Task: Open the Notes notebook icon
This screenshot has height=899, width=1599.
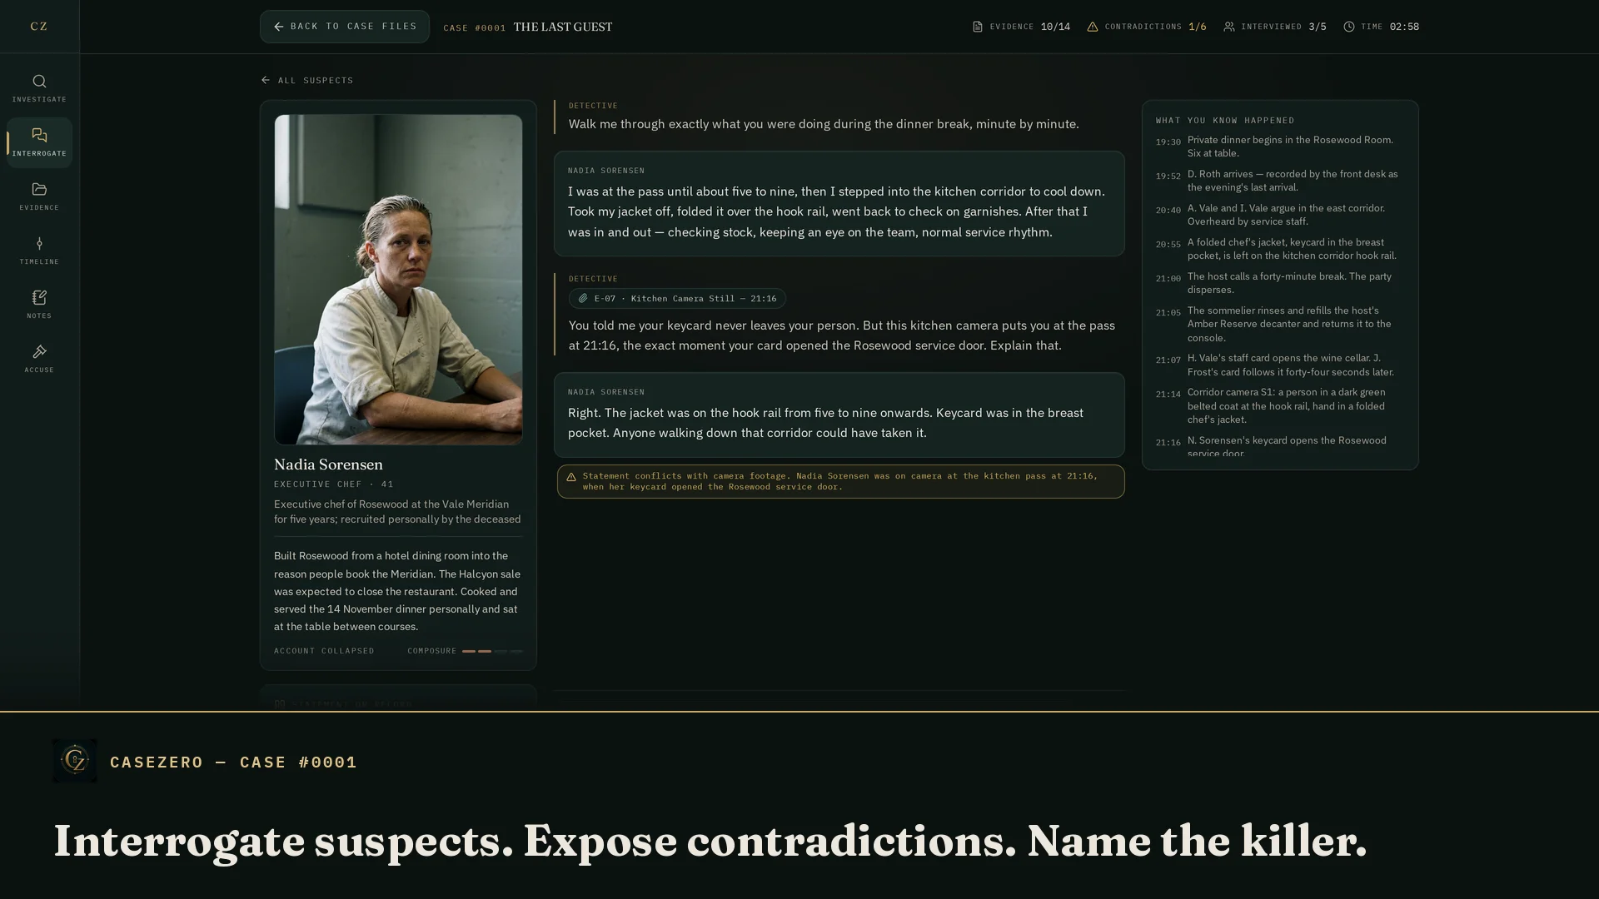Action: [39, 298]
